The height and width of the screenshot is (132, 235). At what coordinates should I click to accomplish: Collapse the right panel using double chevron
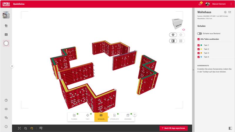point(193,70)
